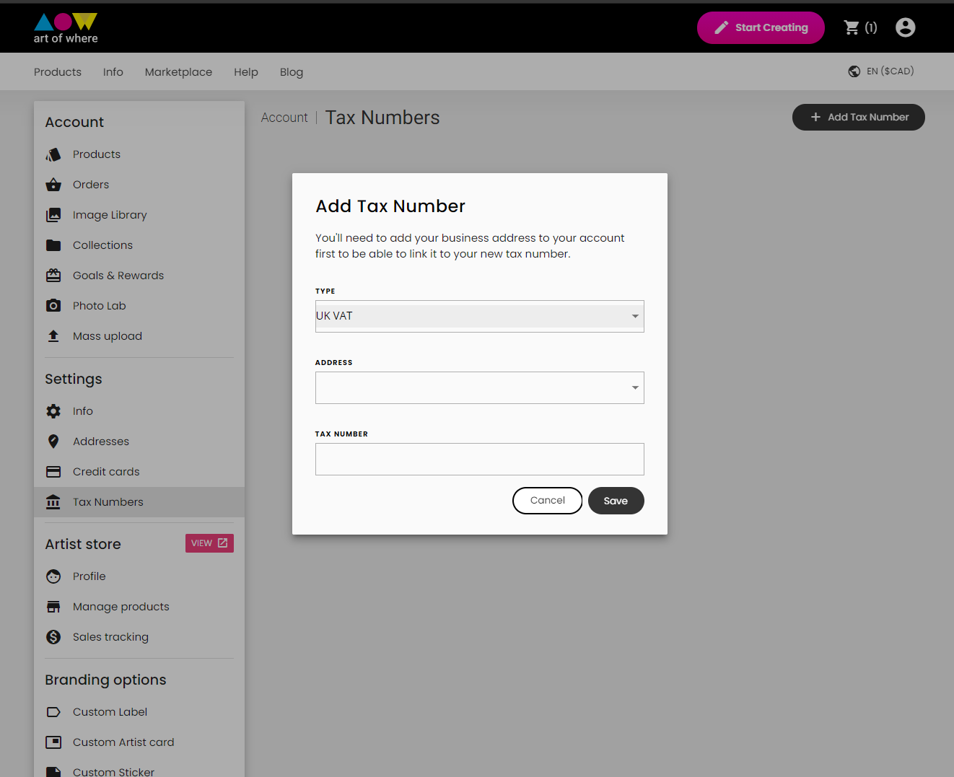The image size is (954, 777).
Task: Click the Tax Numbers bank icon
Action: pos(53,502)
